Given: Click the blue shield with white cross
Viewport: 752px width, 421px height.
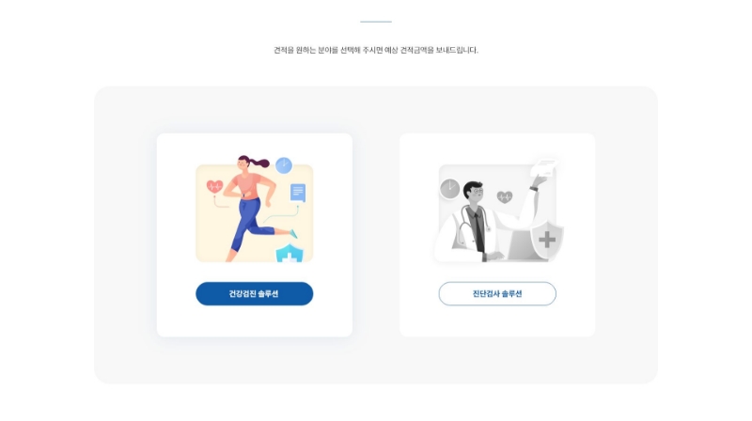Looking at the screenshot, I should (x=290, y=253).
